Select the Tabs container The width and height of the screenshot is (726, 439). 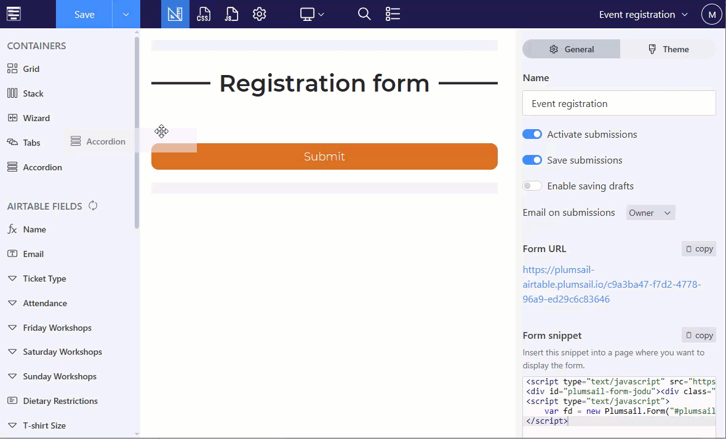[x=23, y=143]
